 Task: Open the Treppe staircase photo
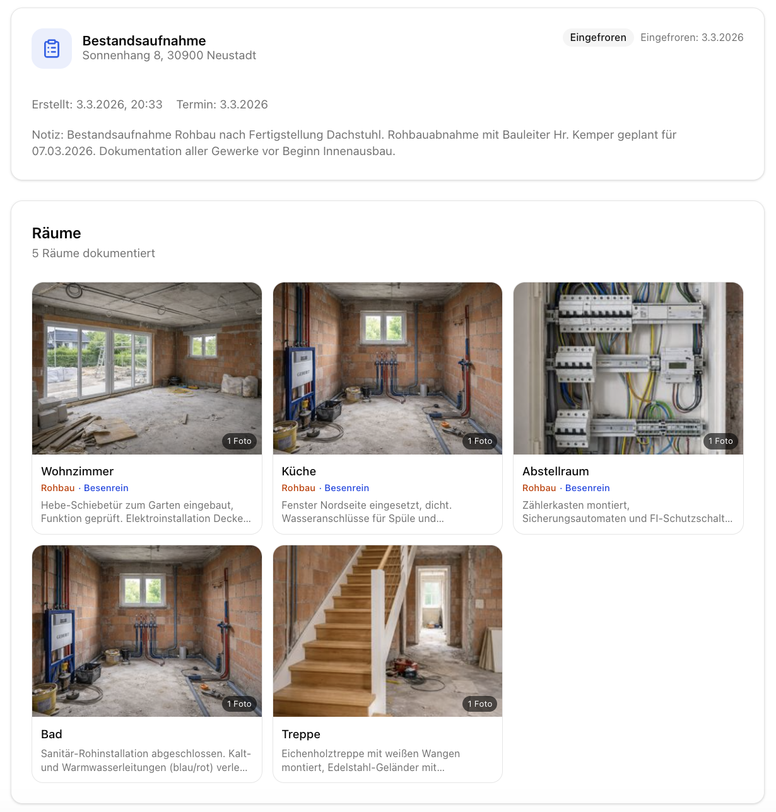point(387,630)
